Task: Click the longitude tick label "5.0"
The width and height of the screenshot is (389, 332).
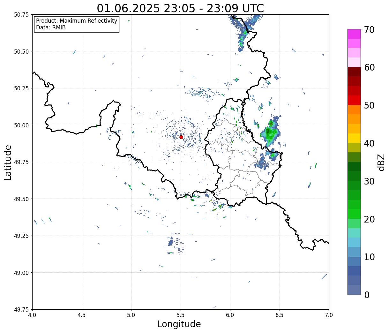Action: 131,315
